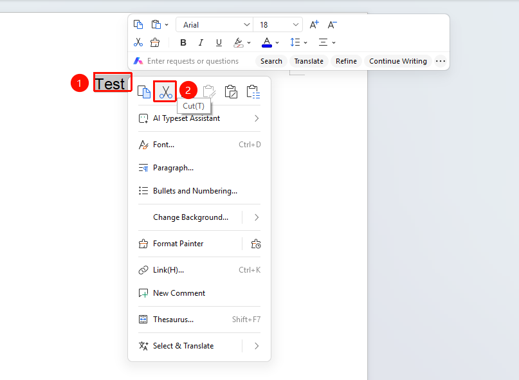The height and width of the screenshot is (380, 519).
Task: Expand the Select & Translate submenu arrow
Action: pyautogui.click(x=257, y=346)
